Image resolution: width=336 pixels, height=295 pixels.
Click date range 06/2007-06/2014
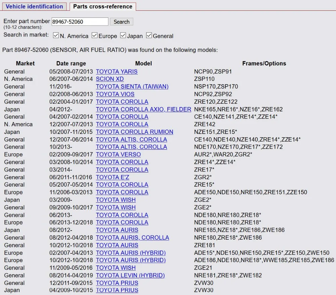coord(71,79)
